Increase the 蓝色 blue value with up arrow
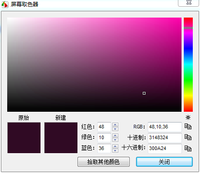The image size is (200, 173). [x=115, y=146]
